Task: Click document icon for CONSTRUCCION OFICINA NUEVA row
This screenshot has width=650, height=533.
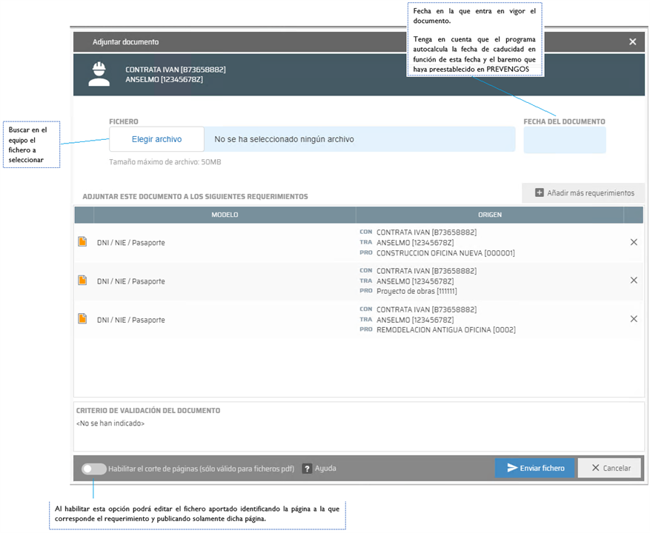Action: 82,242
